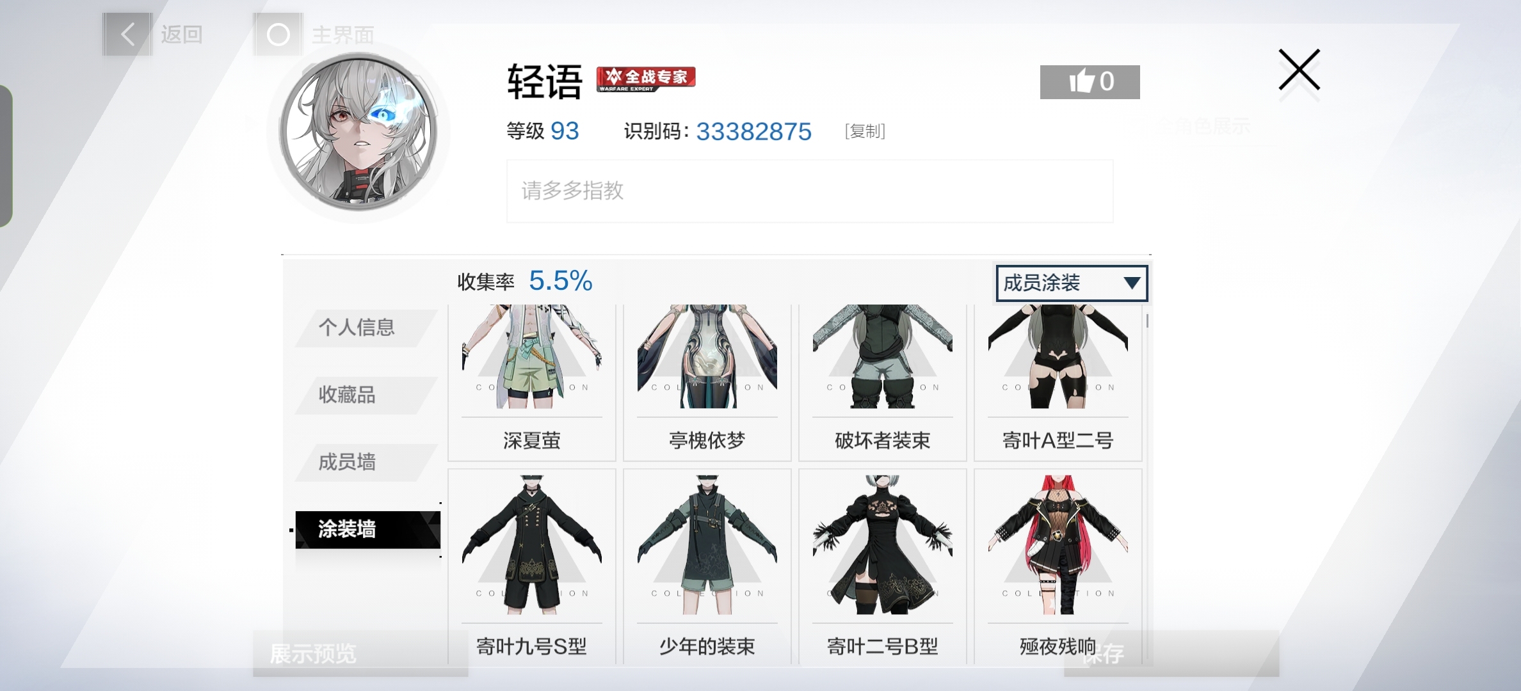
Task: Copy the ID using 复制 link
Action: click(x=865, y=131)
